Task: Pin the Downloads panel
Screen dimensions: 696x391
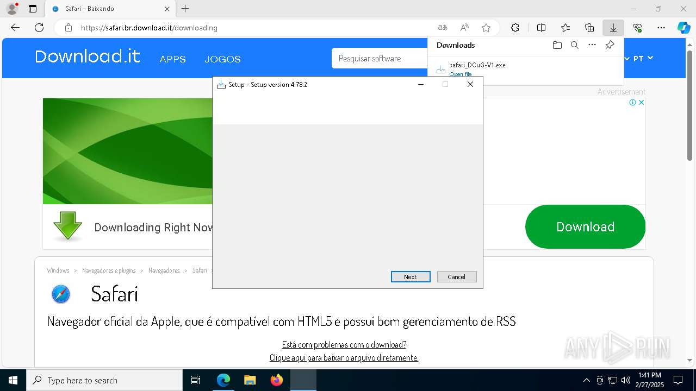Action: click(x=610, y=45)
